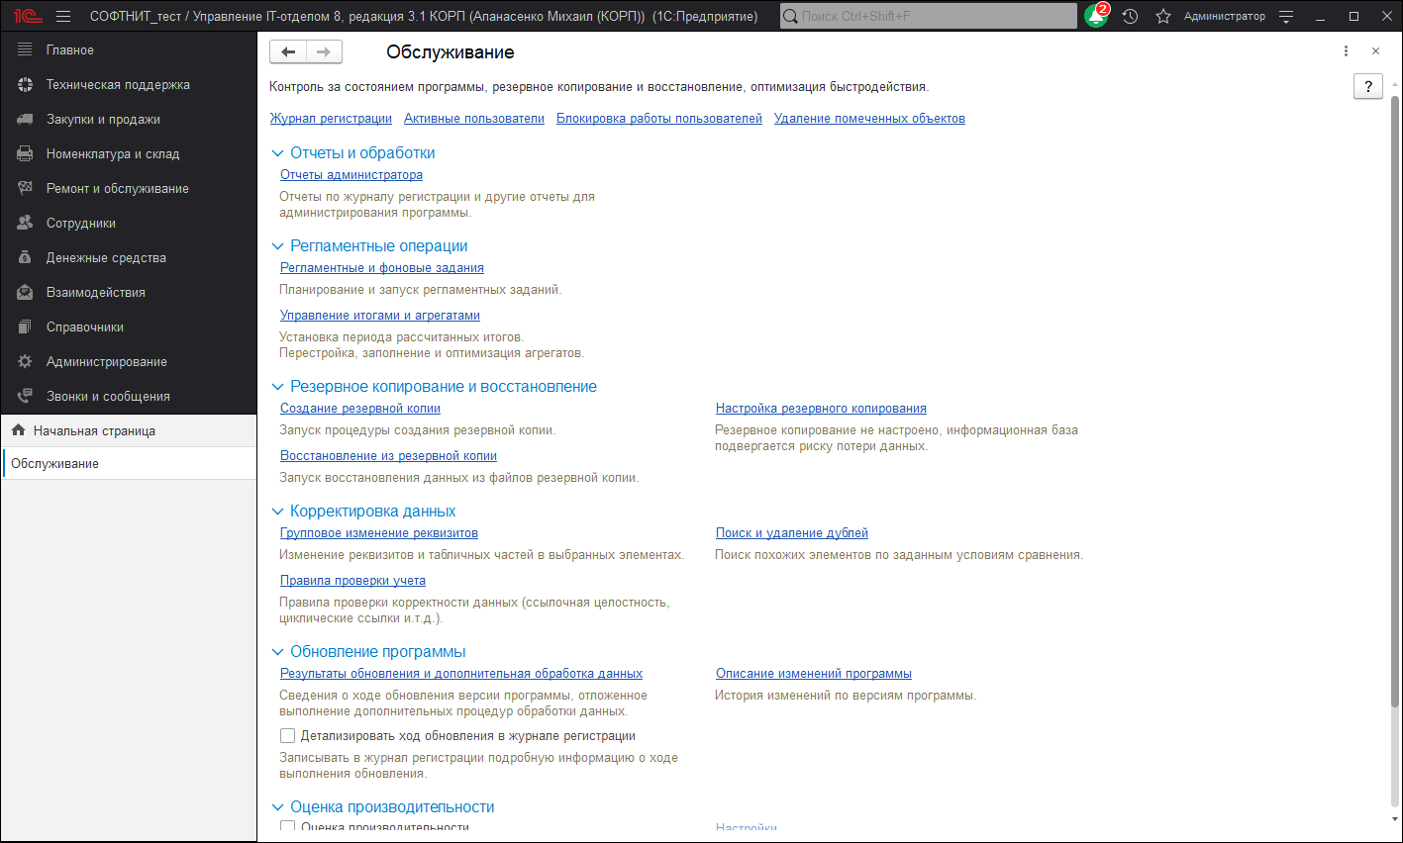Image resolution: width=1403 pixels, height=843 pixels.
Task: Click the Создание резервной копии link
Action: coord(359,409)
